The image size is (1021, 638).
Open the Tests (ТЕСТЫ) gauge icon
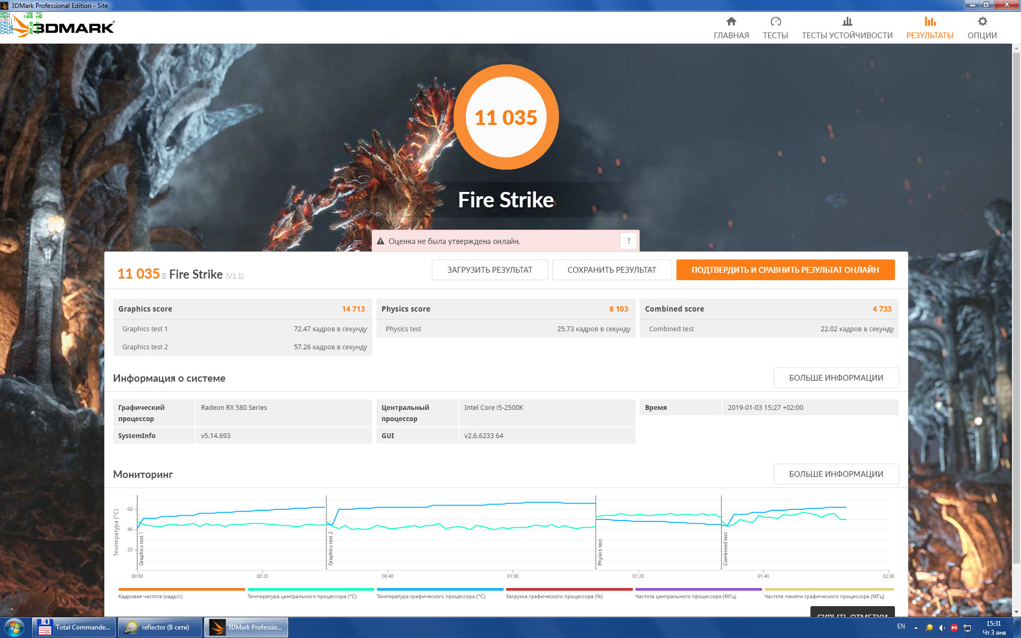click(775, 22)
